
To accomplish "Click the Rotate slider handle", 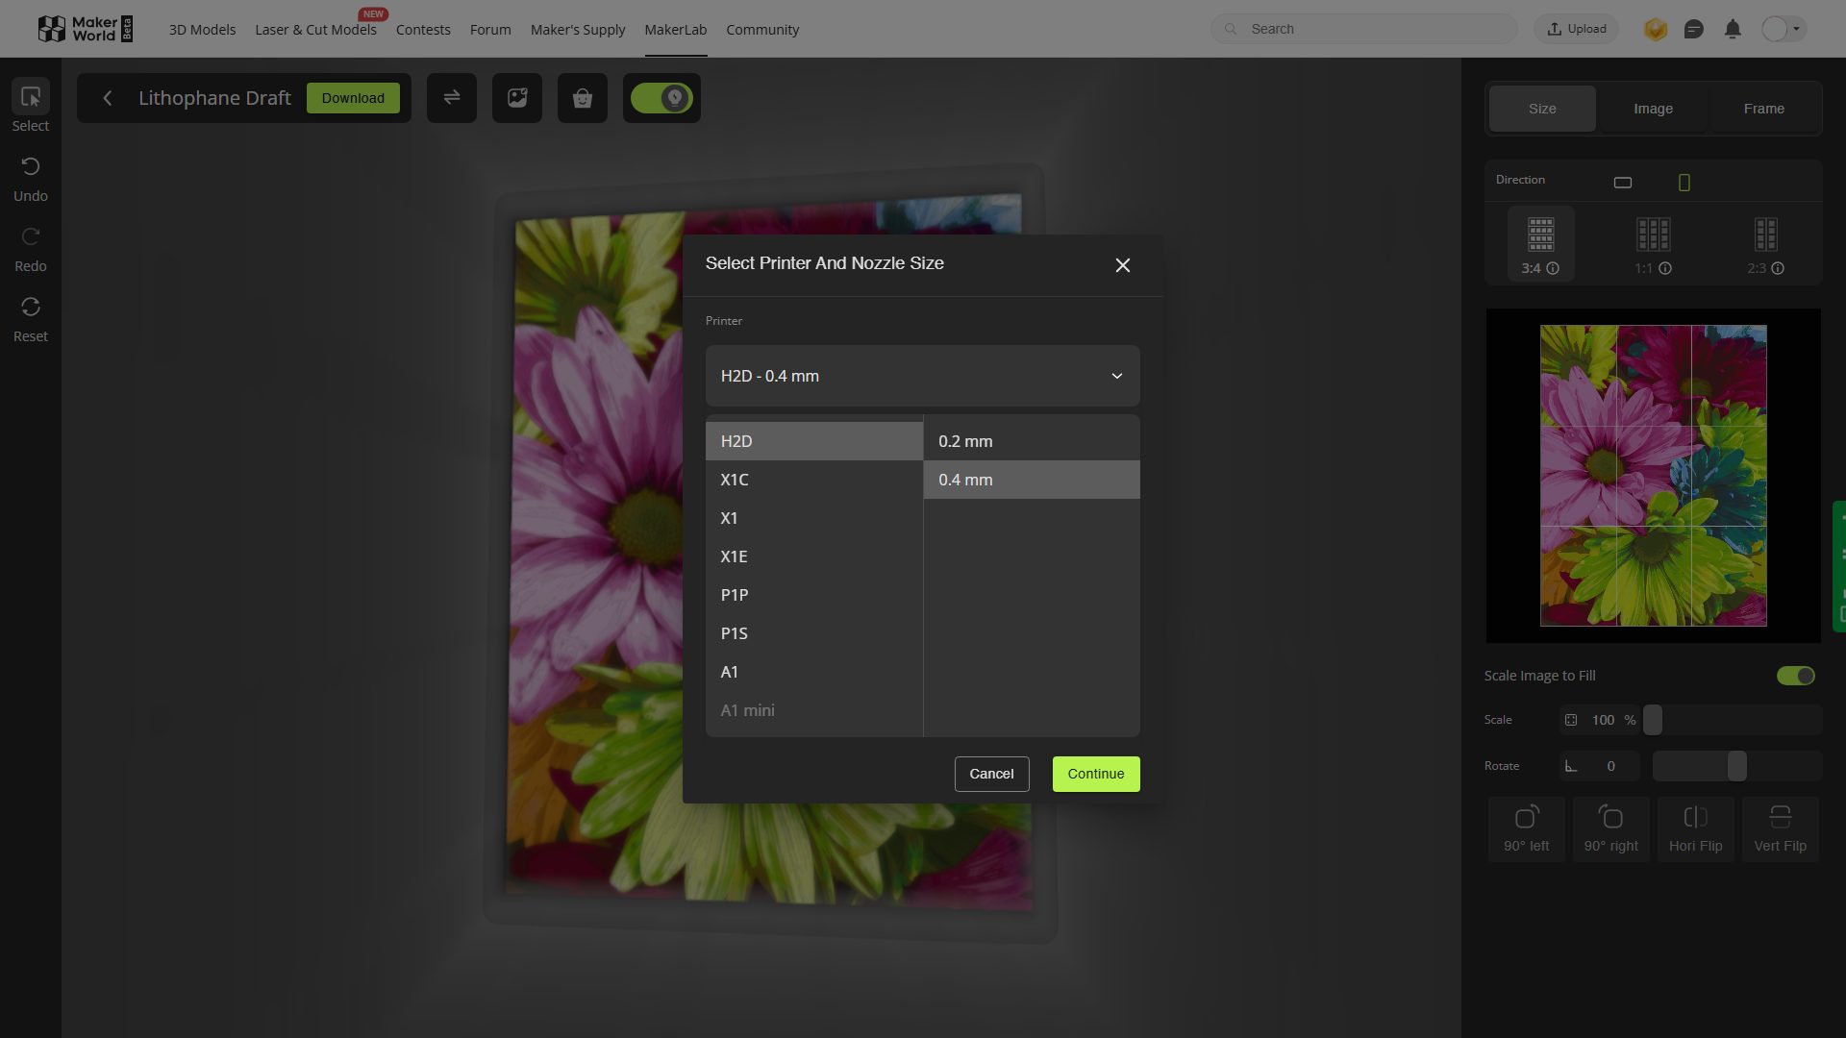I will [1736, 766].
